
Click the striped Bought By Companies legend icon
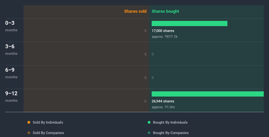[149, 133]
